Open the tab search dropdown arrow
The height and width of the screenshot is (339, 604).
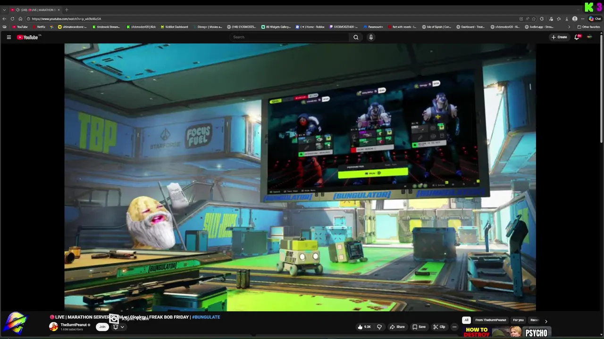(5, 10)
